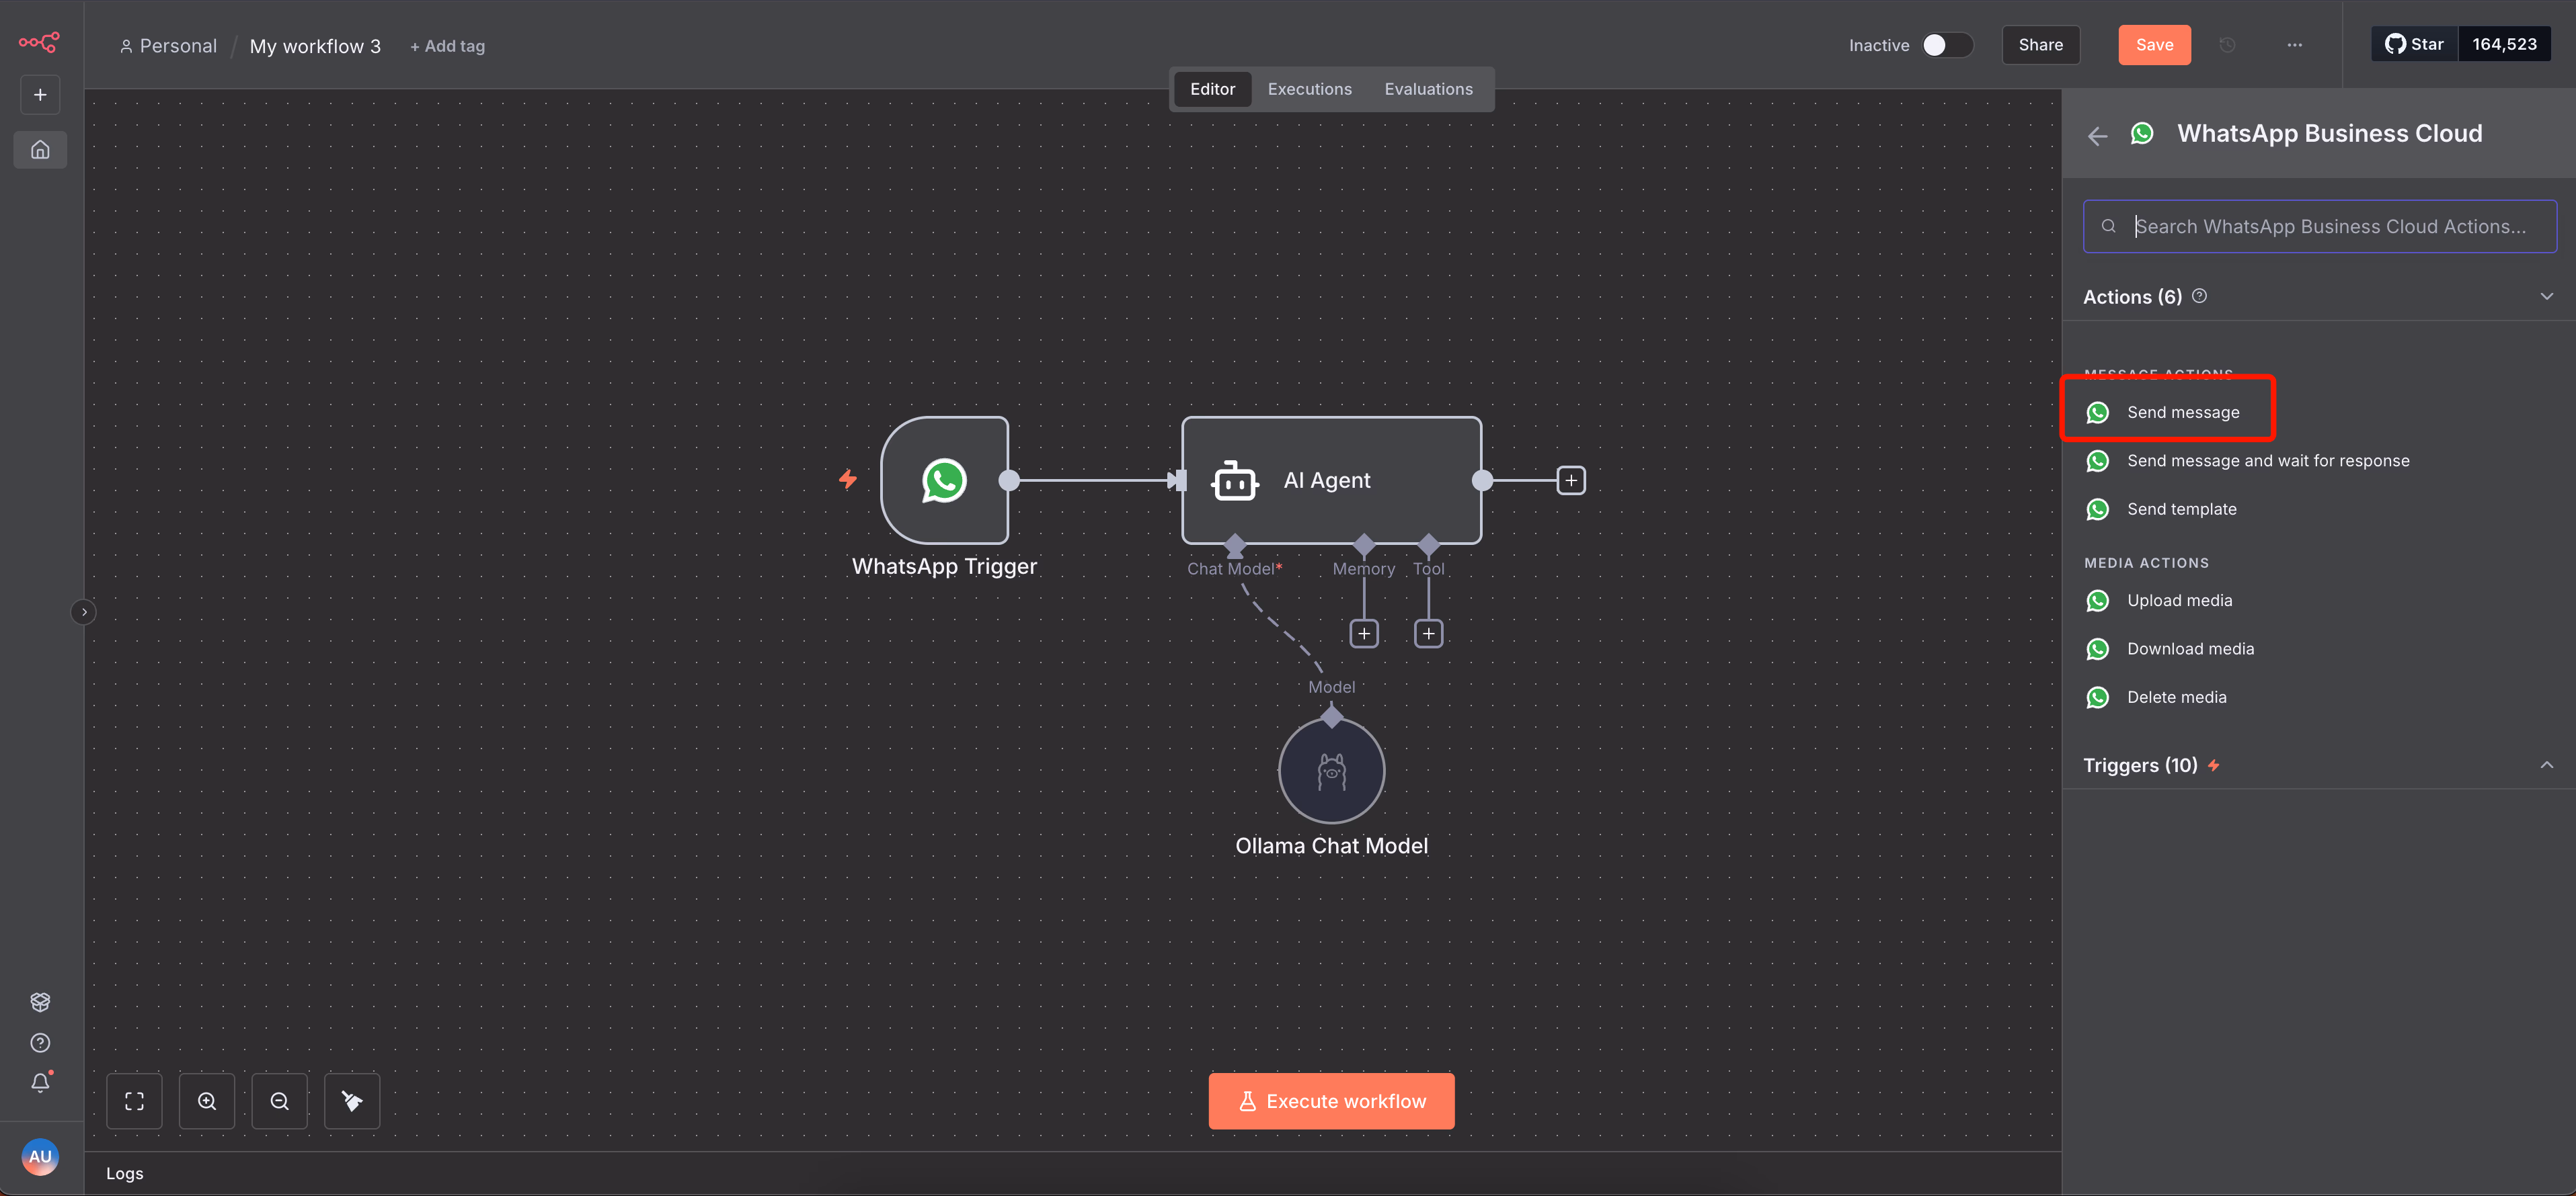Click the WhatsApp actions search field
Viewport: 2576px width, 1196px height.
click(2330, 227)
